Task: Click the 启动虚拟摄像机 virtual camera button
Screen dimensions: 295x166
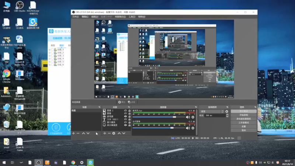Action: (x=244, y=119)
